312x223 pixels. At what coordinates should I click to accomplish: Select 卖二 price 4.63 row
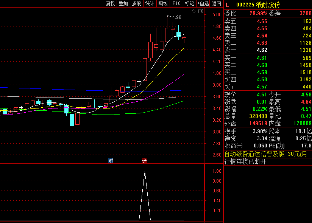pos(268,43)
